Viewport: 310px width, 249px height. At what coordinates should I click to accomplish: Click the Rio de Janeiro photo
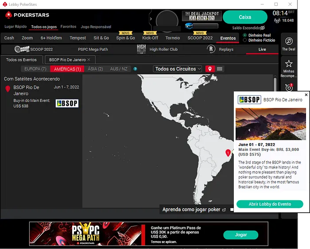[x=271, y=124]
